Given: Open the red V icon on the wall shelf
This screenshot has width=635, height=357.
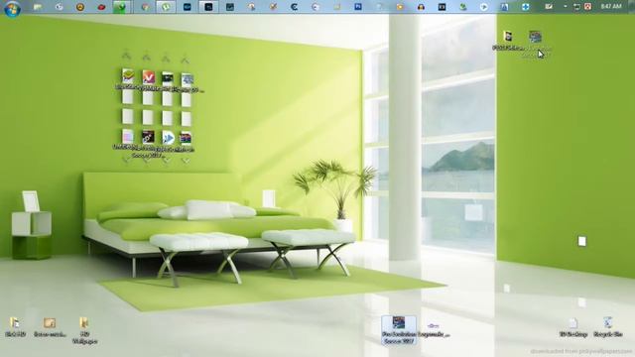Looking at the screenshot, I should pyautogui.click(x=148, y=77).
